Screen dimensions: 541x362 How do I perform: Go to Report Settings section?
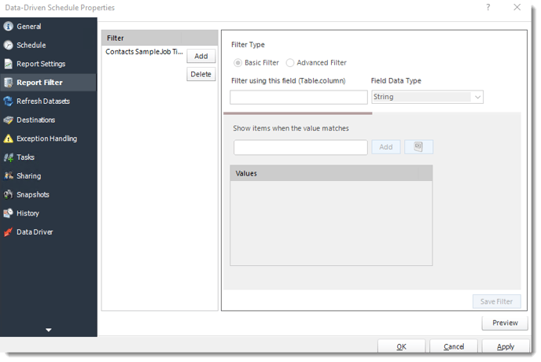pos(48,64)
